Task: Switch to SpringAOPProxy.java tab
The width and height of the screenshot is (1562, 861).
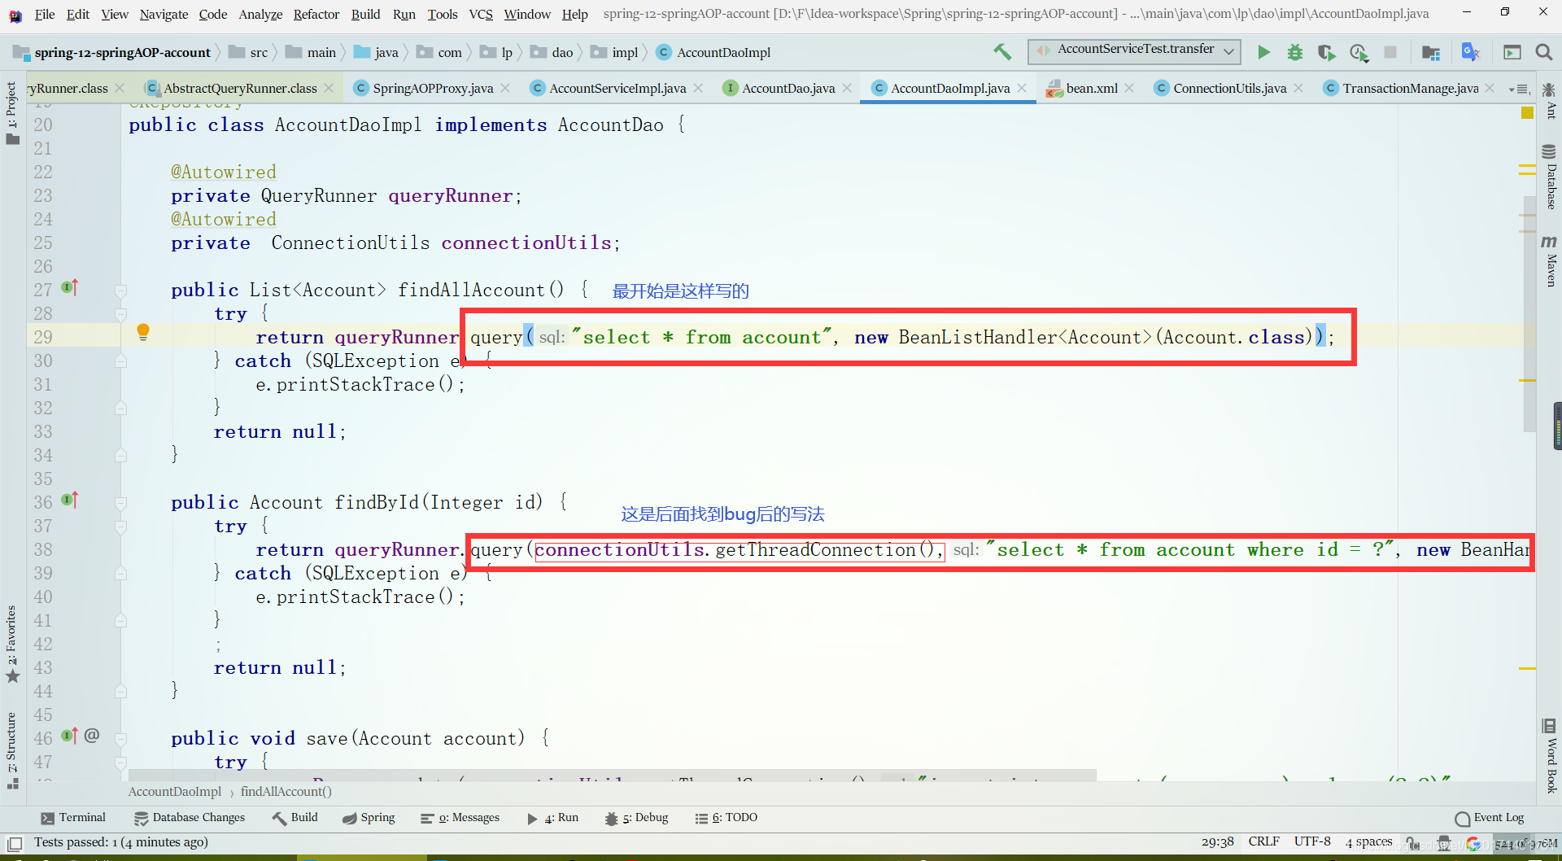Action: 432,88
